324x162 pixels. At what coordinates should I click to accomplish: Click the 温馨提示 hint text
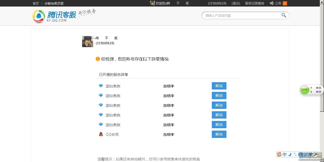[x=149, y=159]
